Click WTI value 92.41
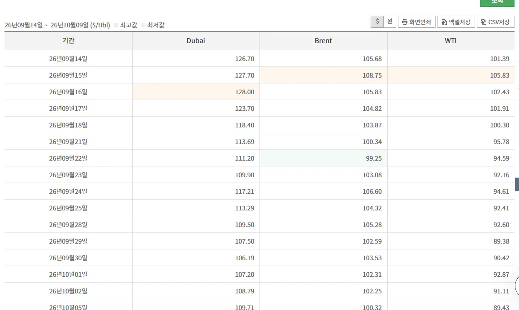This screenshot has height=310, width=519. pyautogui.click(x=501, y=208)
